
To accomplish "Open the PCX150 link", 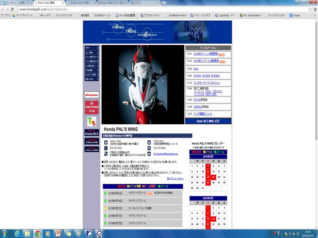I will 197,100.
